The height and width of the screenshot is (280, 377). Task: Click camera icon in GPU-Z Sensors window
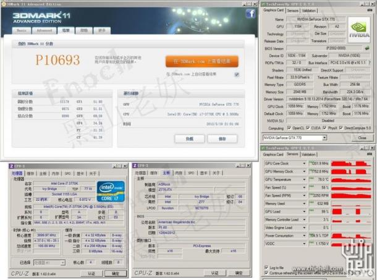370,154
